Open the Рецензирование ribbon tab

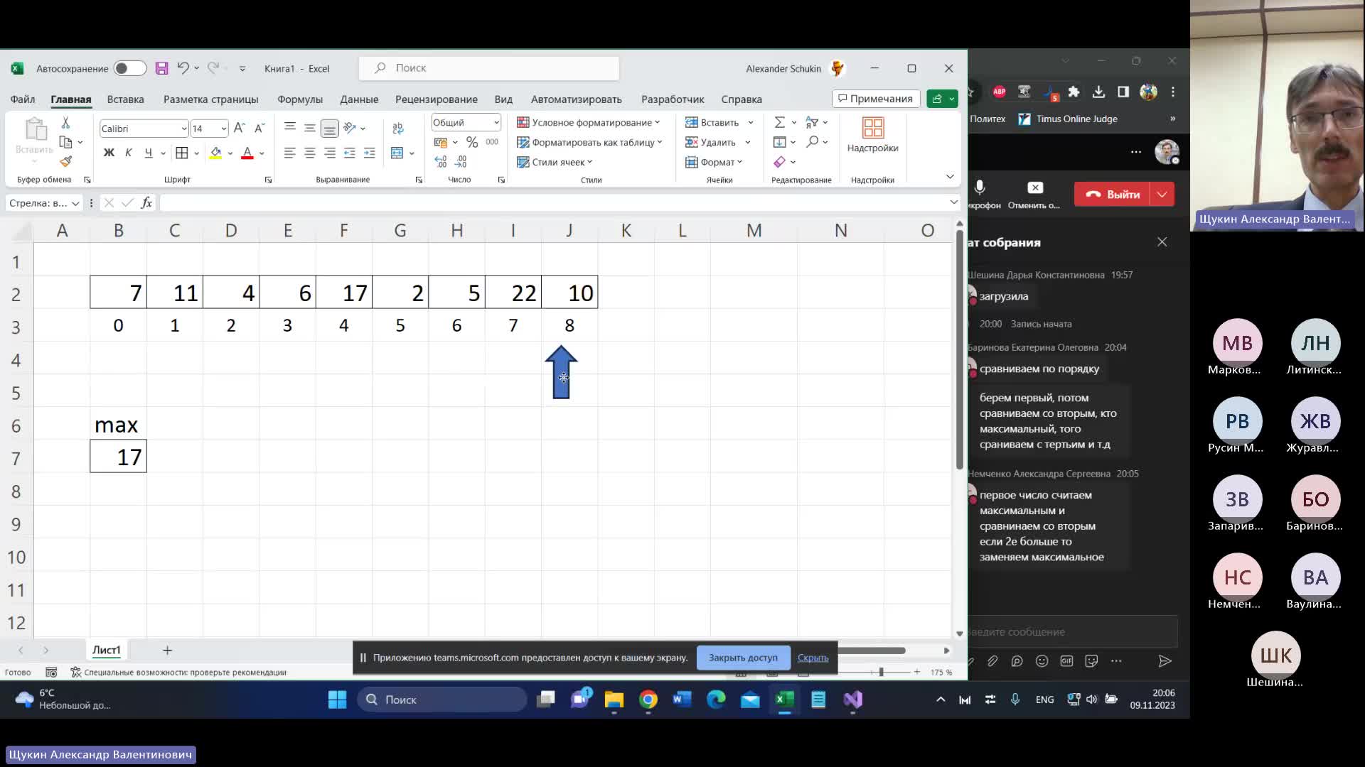tap(437, 99)
